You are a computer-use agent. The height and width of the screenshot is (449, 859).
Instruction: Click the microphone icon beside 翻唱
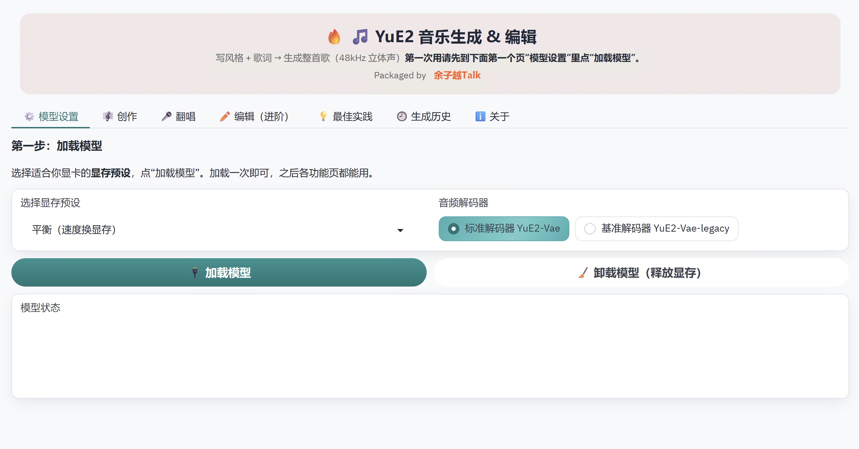[166, 116]
